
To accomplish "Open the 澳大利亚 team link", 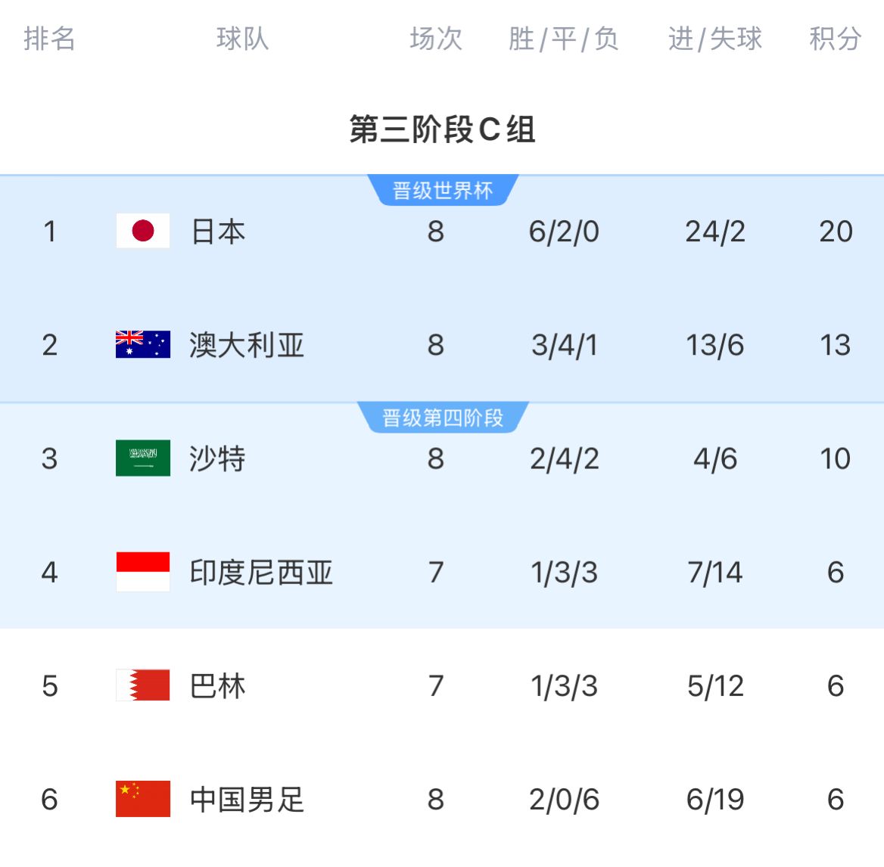I will pos(247,345).
